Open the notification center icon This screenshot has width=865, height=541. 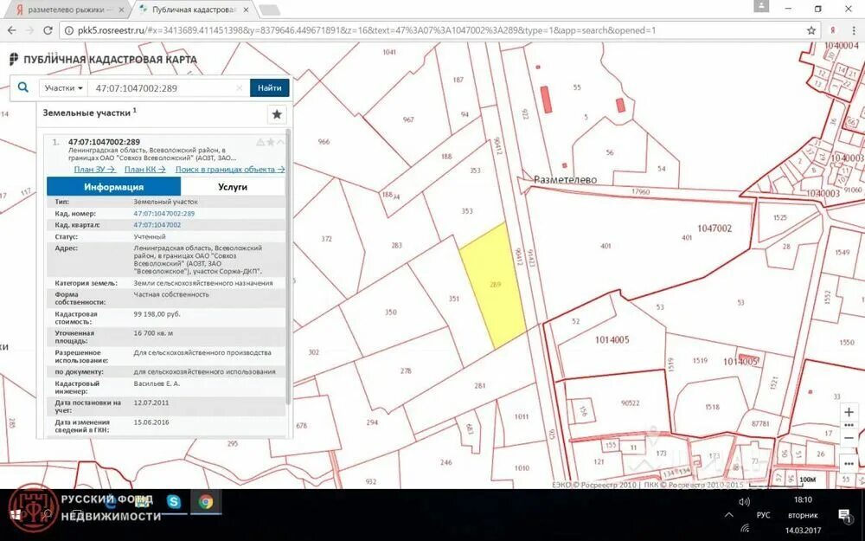(844, 515)
